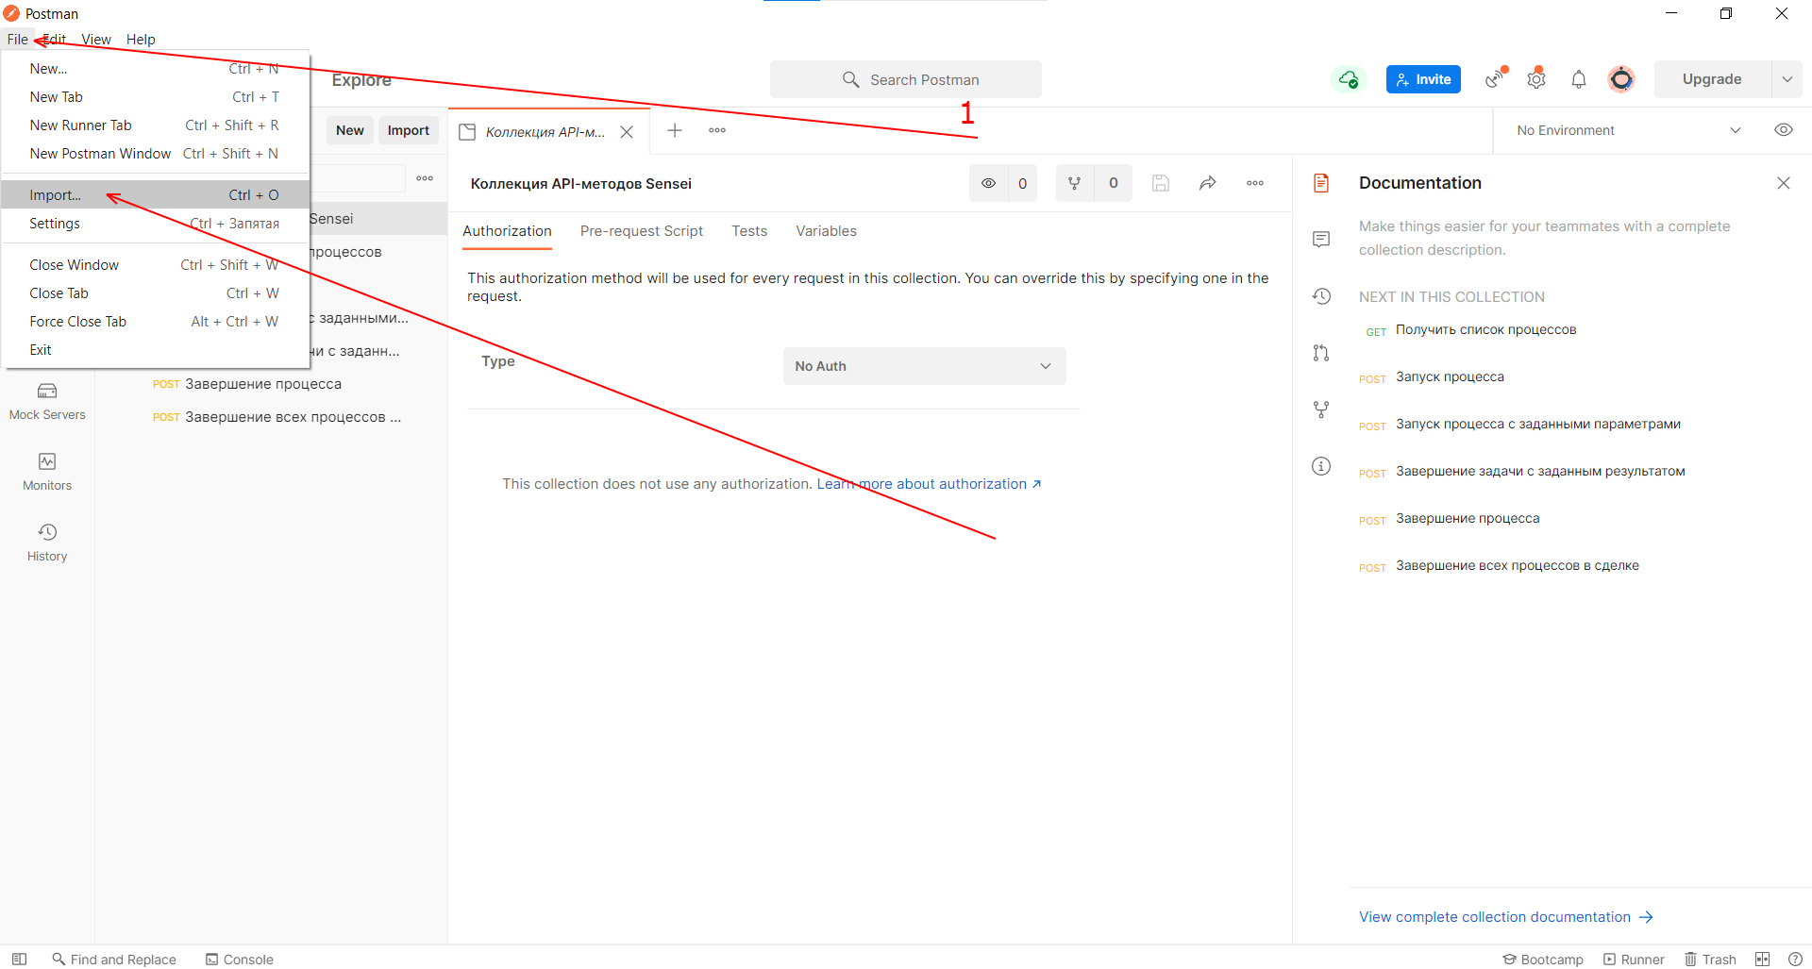Click the collection description placeholder text
1812x969 pixels.
[1544, 238]
